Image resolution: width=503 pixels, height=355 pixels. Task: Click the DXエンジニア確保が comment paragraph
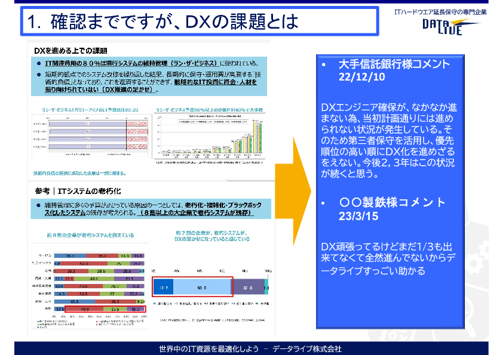[388, 140]
